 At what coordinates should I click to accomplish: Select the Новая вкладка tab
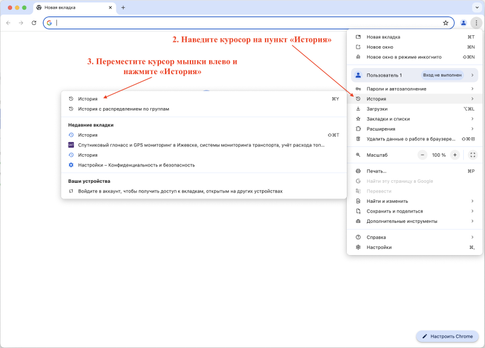click(x=74, y=7)
